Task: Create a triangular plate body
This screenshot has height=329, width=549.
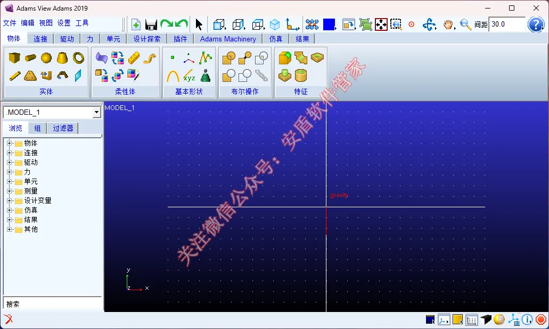Action: pyautogui.click(x=30, y=75)
